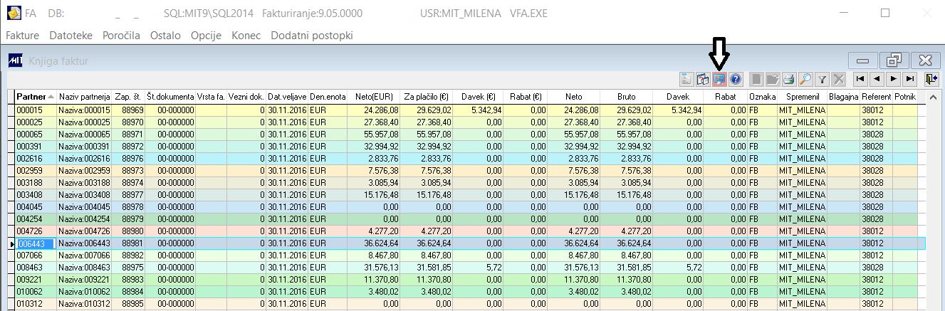This screenshot has height=311, width=945.
Task: Click Neto(EUR) value 15.176,48
Action: [374, 194]
